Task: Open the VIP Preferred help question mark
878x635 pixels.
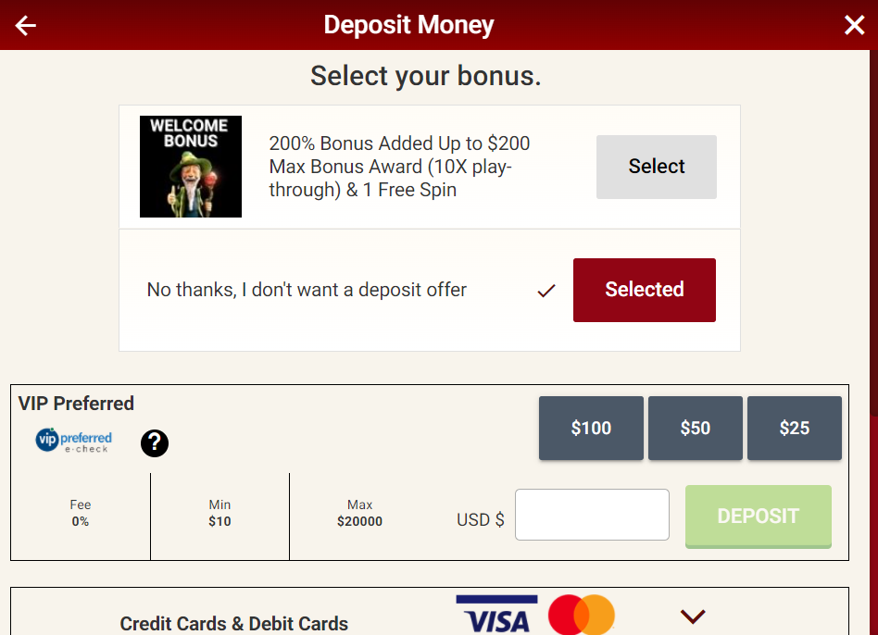Action: pos(154,443)
